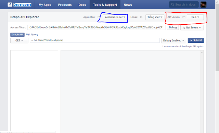Submit the Graph API query
This screenshot has width=219, height=133.
(196, 40)
